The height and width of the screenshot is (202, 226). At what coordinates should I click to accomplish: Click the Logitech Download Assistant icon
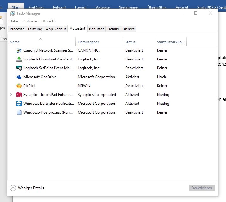19,59
